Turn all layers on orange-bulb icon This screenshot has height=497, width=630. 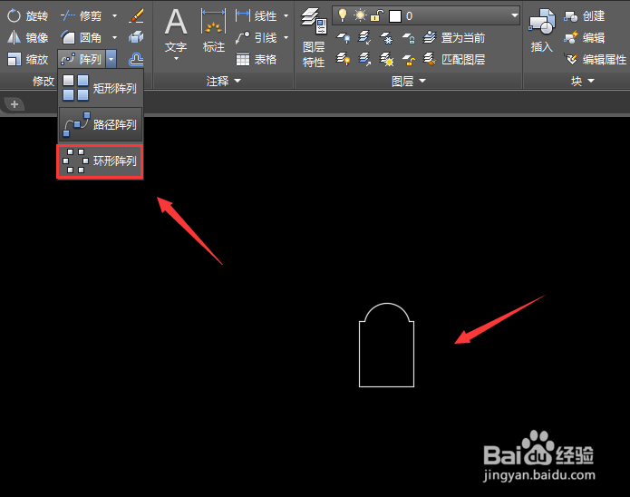pos(344,60)
